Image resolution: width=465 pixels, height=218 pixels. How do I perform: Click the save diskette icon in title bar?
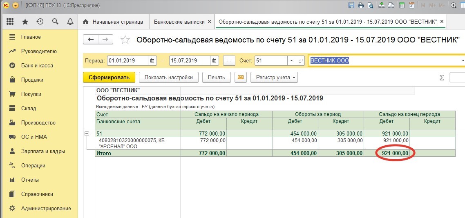click(x=351, y=6)
